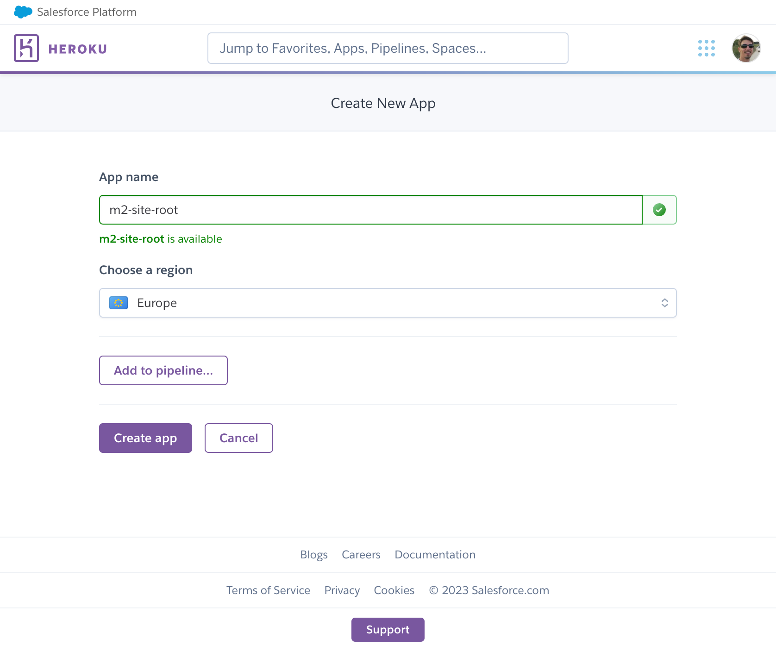Cancel the app creation

coord(238,438)
